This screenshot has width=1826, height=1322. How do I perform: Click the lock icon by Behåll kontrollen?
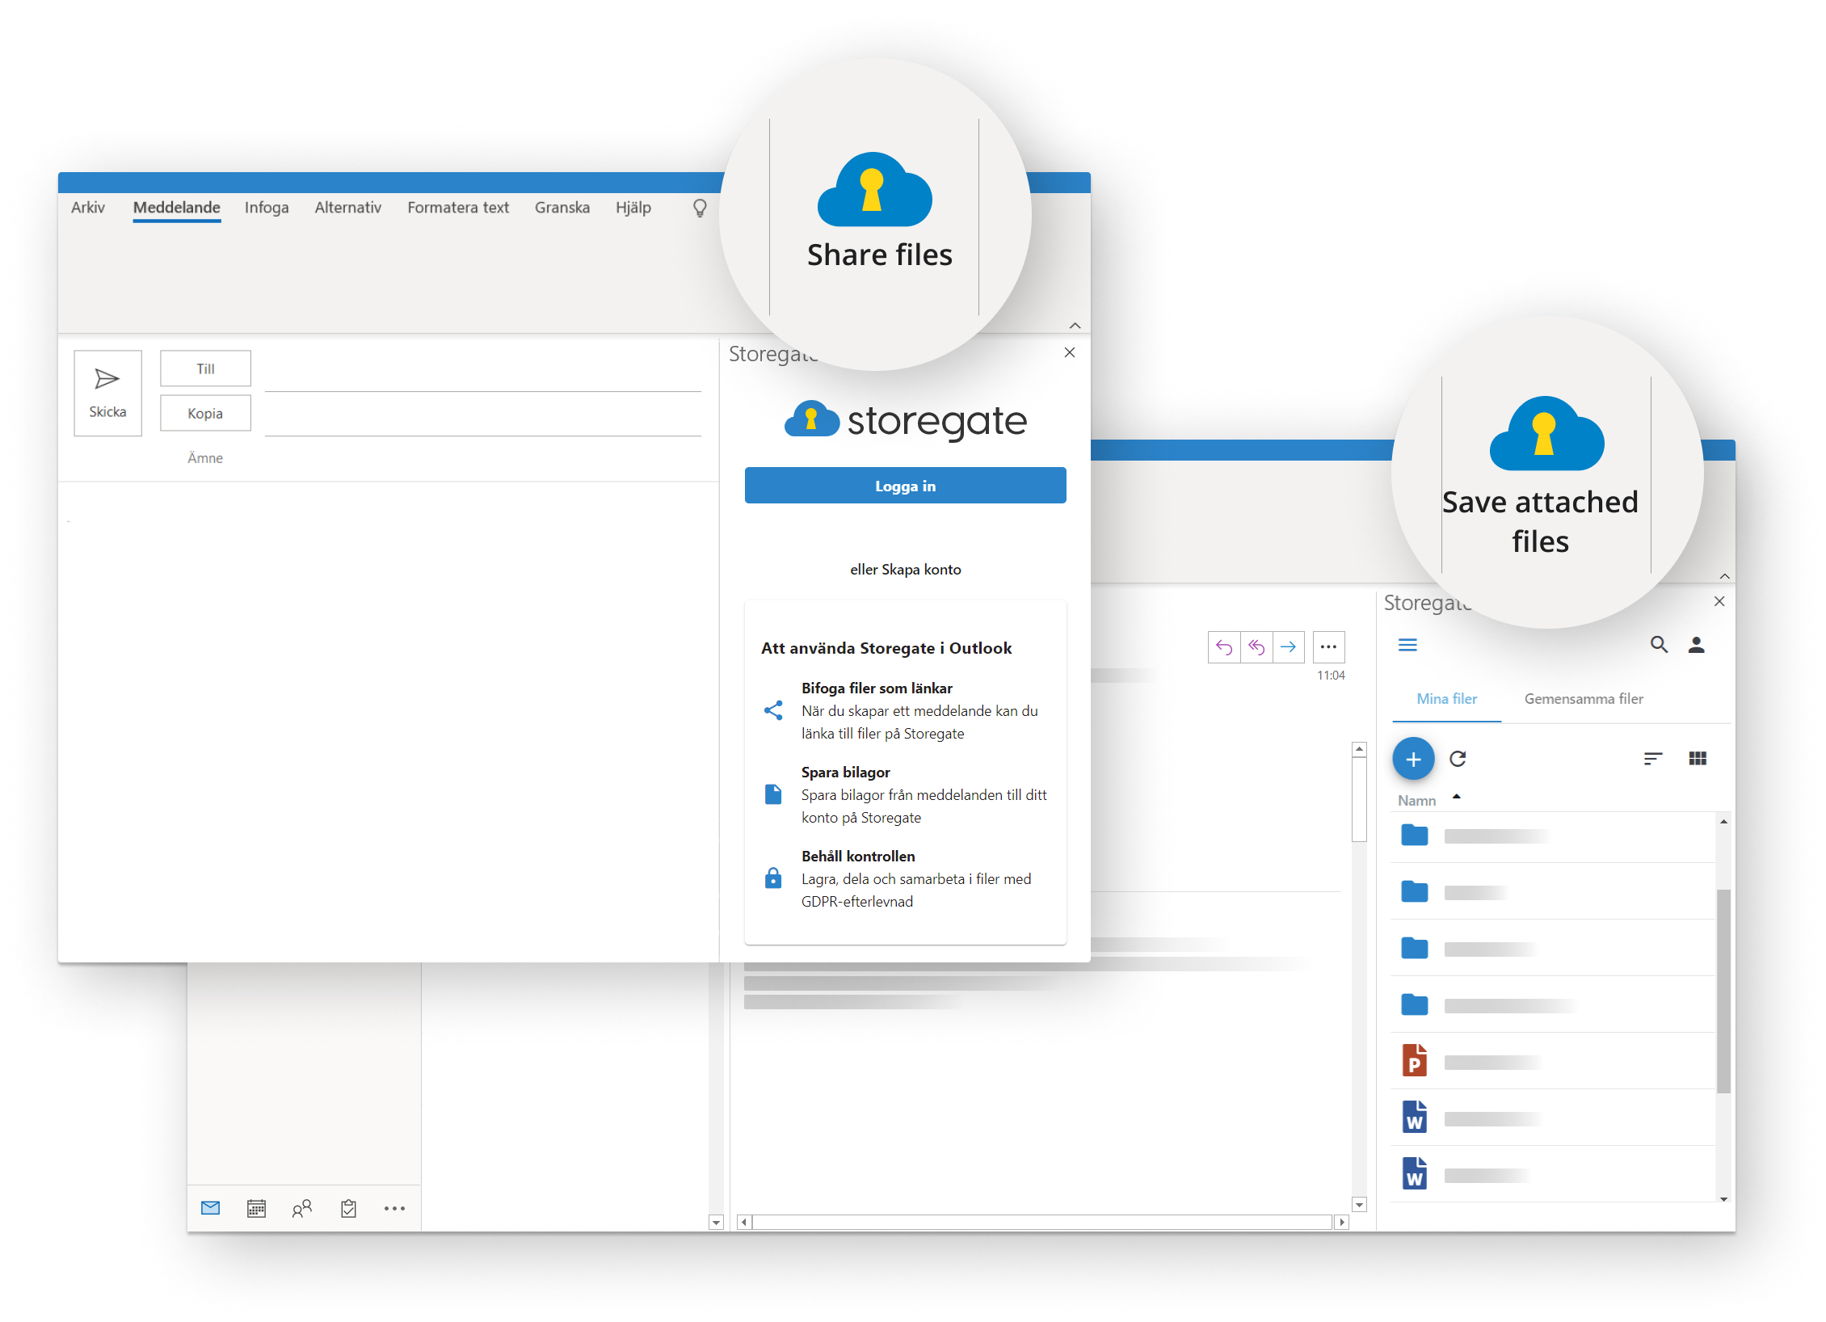773,878
